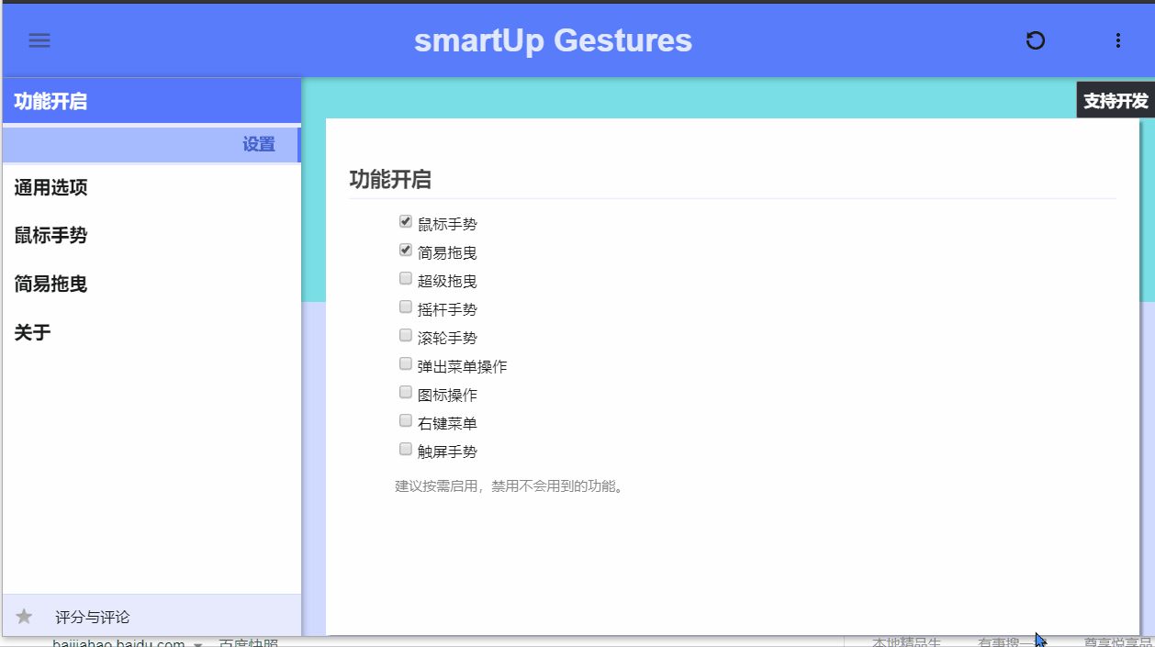Uncheck the 鼠标手势 checkbox

point(406,221)
